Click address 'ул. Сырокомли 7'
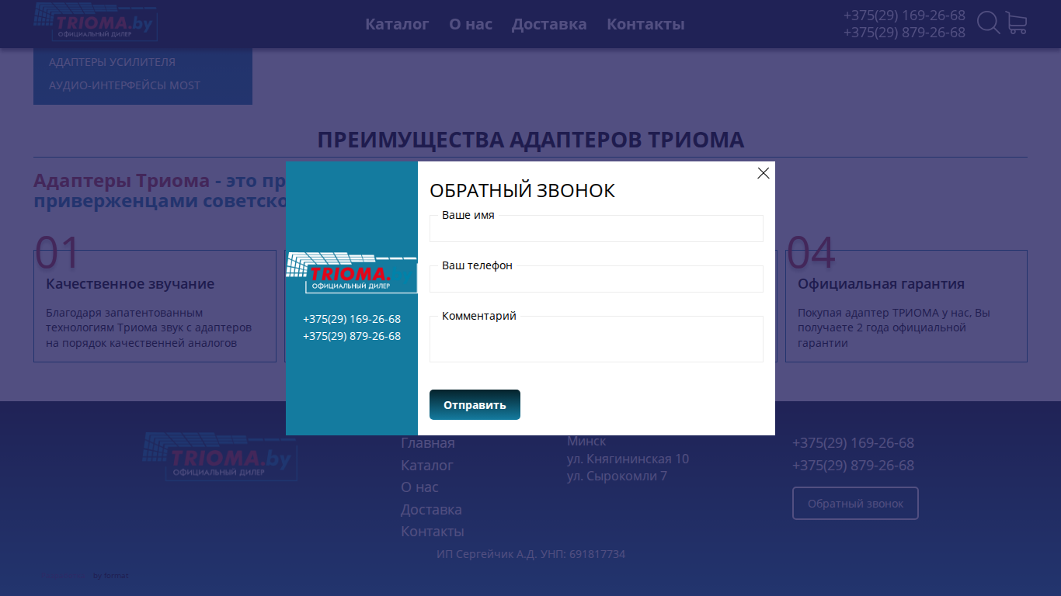Image resolution: width=1061 pixels, height=596 pixels. click(x=617, y=476)
